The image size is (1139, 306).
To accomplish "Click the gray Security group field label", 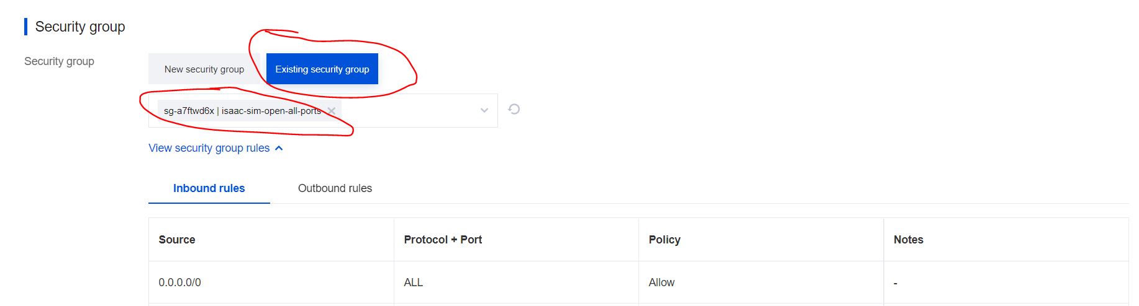I will tap(59, 61).
